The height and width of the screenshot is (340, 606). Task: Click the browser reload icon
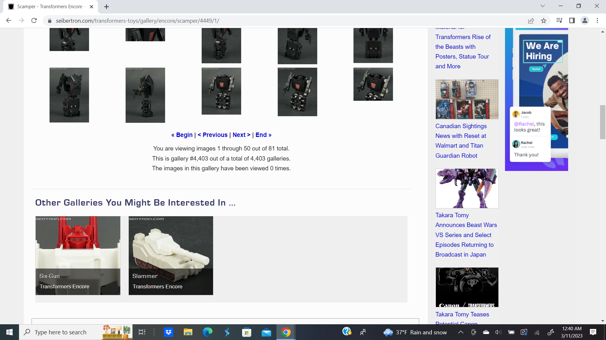coord(34,20)
